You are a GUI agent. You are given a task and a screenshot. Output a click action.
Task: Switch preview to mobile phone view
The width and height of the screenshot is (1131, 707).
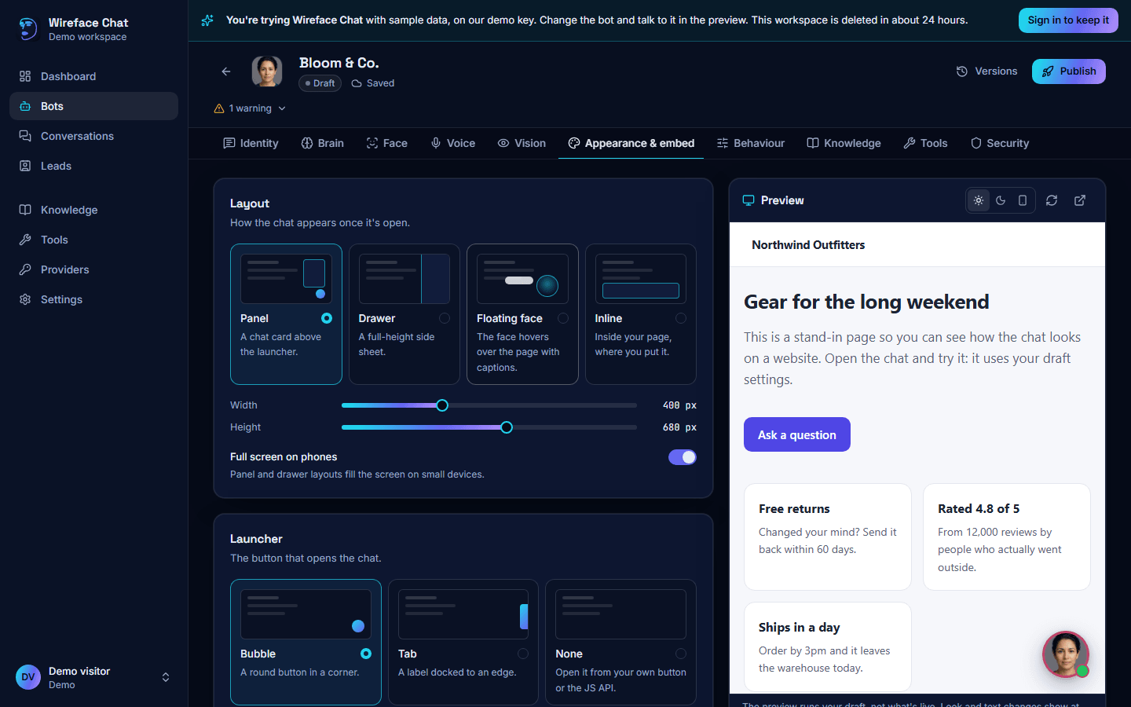[1023, 200]
